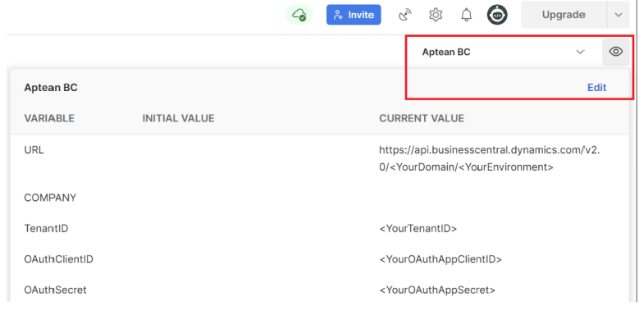Image resolution: width=639 pixels, height=311 pixels.
Task: Open the Upgrade options chevron
Action: point(618,15)
